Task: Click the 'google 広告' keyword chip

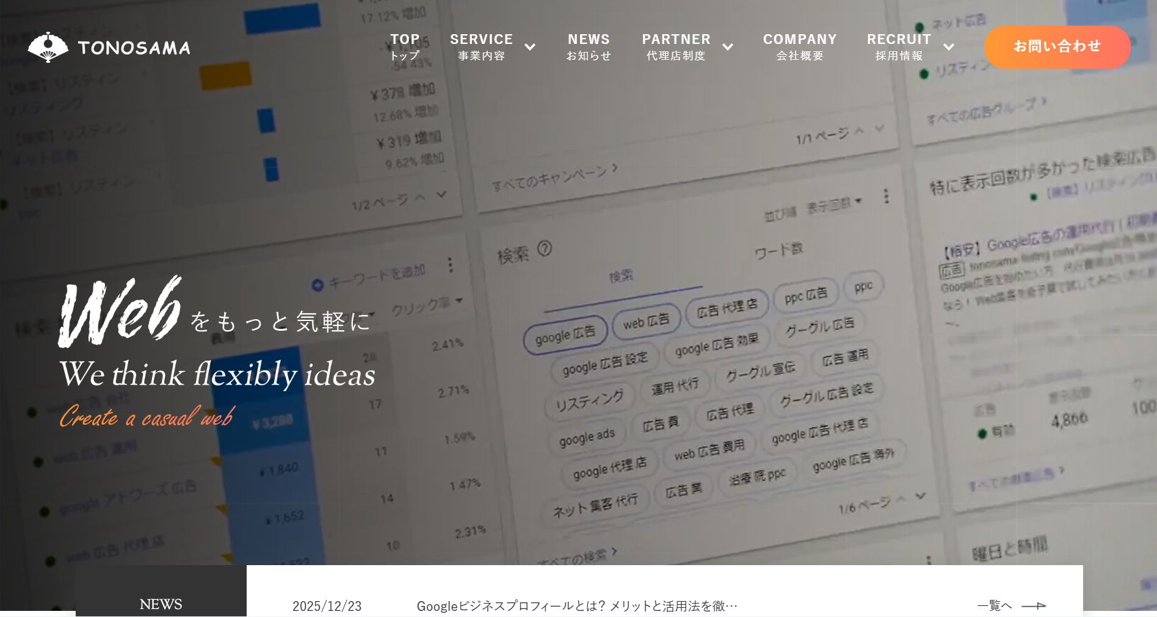Action: (x=565, y=334)
